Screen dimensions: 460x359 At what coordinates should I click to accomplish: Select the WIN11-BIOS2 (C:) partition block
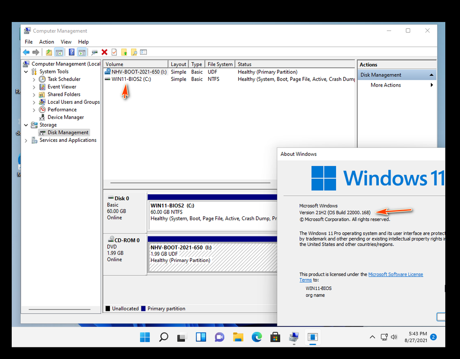coord(213,215)
